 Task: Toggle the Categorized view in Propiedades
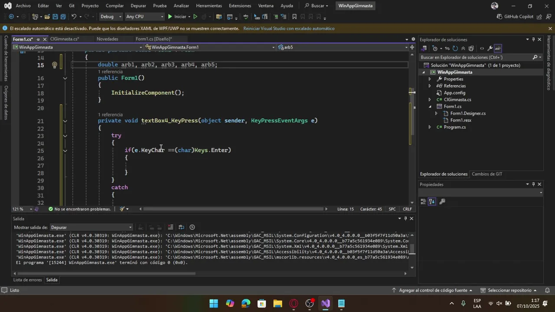[x=424, y=201]
